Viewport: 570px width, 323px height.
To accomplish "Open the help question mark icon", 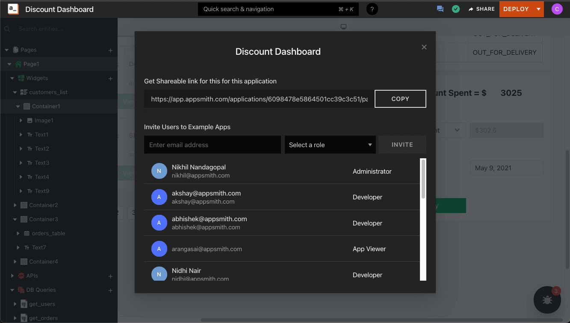I will pos(372,9).
